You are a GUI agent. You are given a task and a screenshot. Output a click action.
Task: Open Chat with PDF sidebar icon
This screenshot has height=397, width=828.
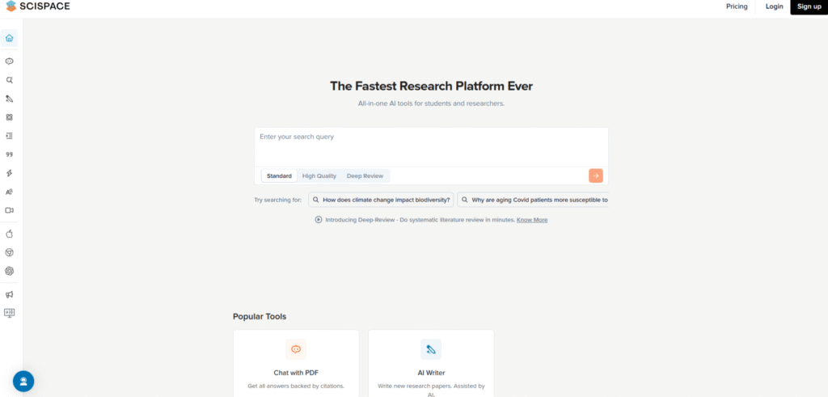point(9,61)
